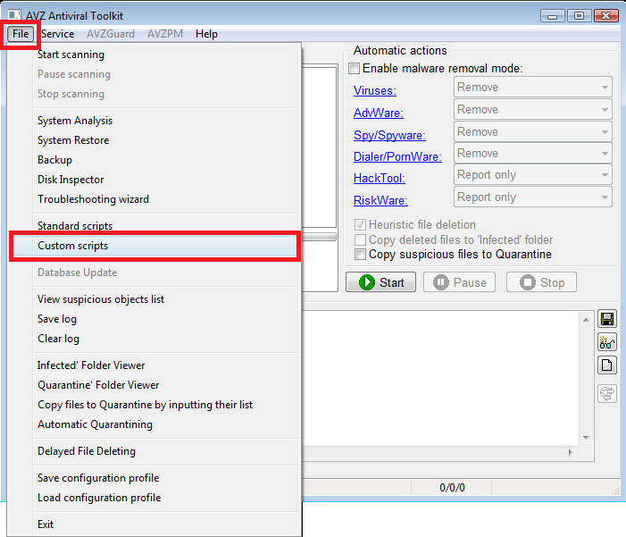This screenshot has width=626, height=537.
Task: Open the File menu
Action: click(x=21, y=34)
